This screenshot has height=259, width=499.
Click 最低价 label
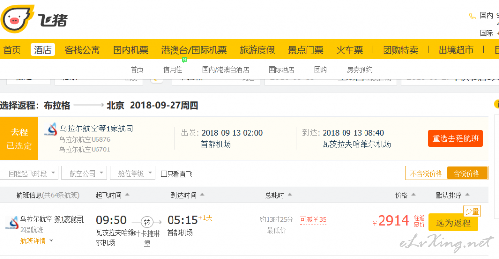(x=276, y=230)
